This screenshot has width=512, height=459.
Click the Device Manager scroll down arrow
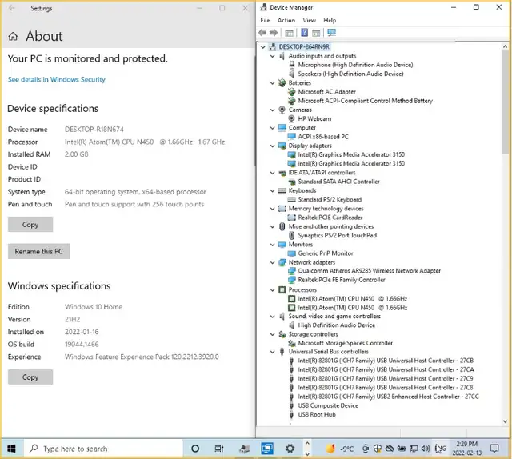tap(505, 421)
